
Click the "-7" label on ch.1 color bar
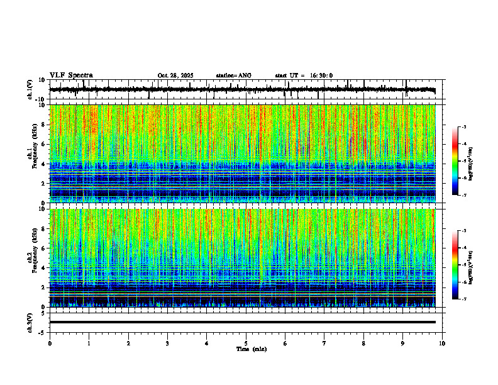pyautogui.click(x=464, y=195)
